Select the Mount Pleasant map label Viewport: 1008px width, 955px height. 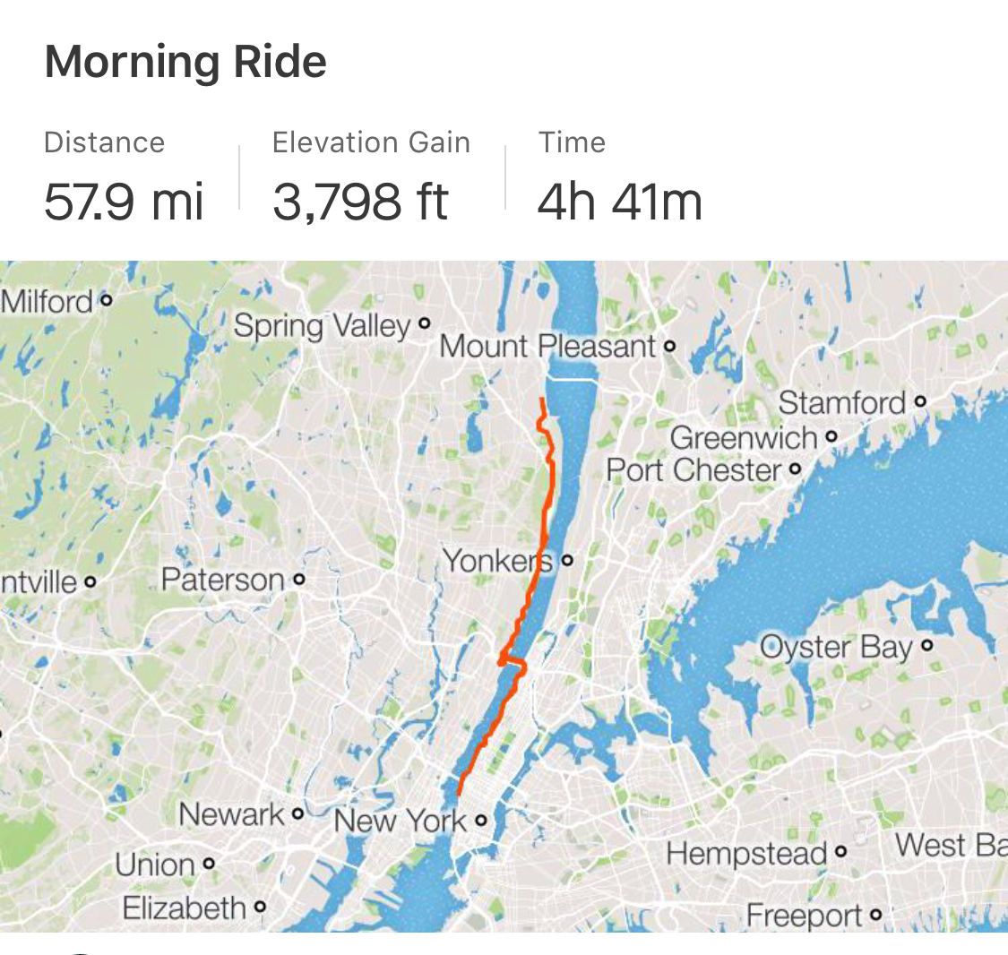(547, 346)
